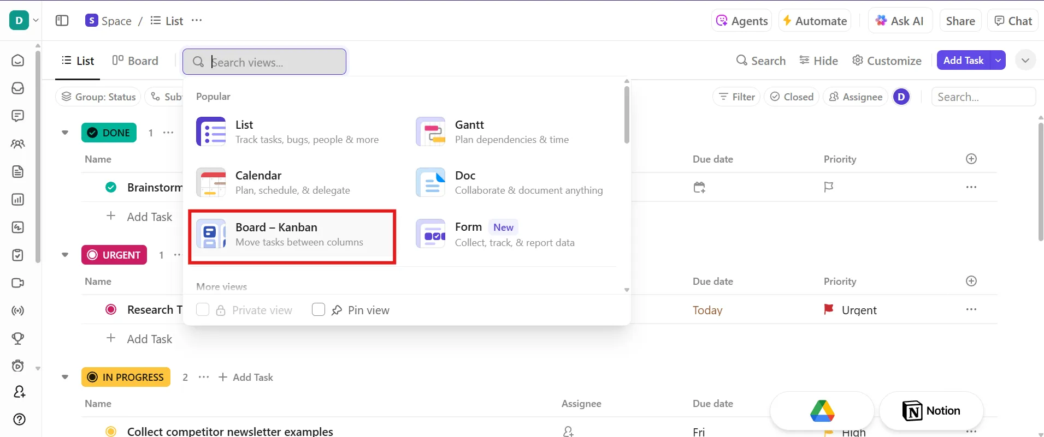Click the invite people sidebar icon
This screenshot has height=437, width=1044.
(x=19, y=392)
